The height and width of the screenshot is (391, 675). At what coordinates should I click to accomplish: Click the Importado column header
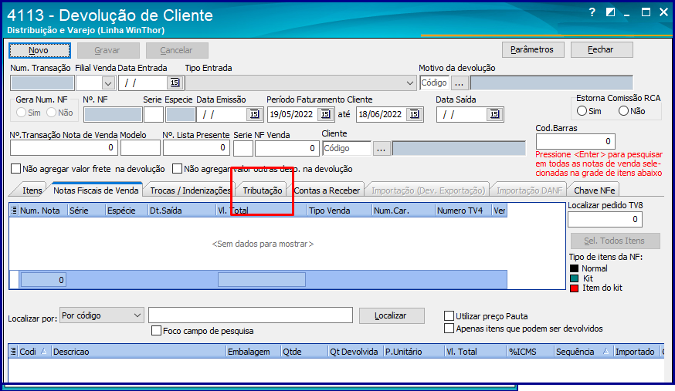pos(635,352)
